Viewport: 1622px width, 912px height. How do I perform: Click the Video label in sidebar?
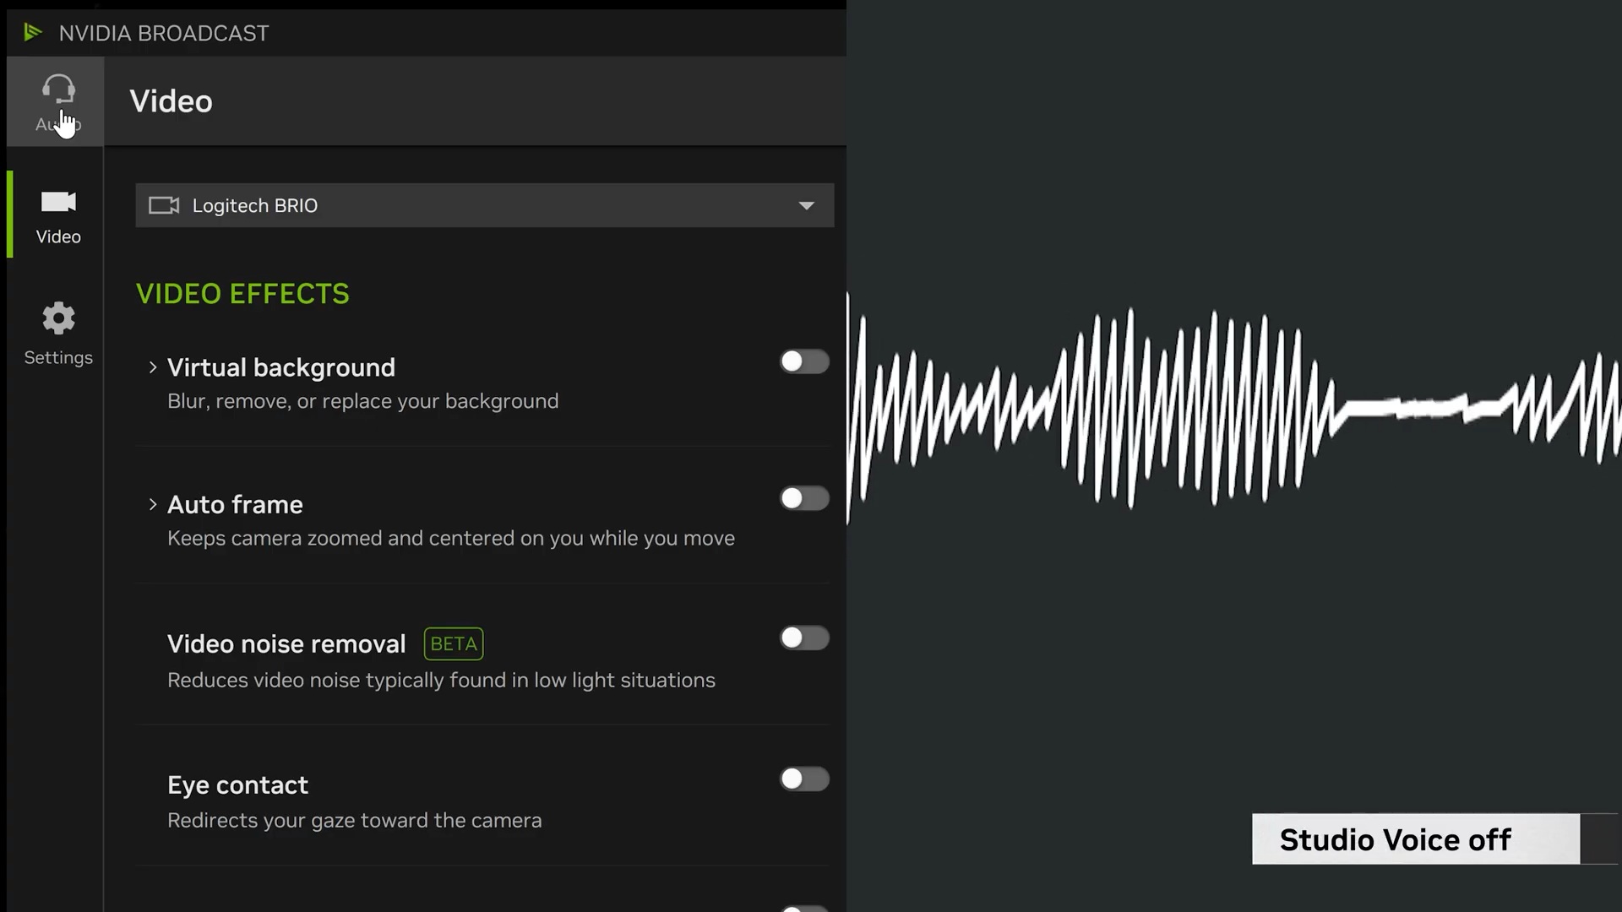[x=58, y=237]
